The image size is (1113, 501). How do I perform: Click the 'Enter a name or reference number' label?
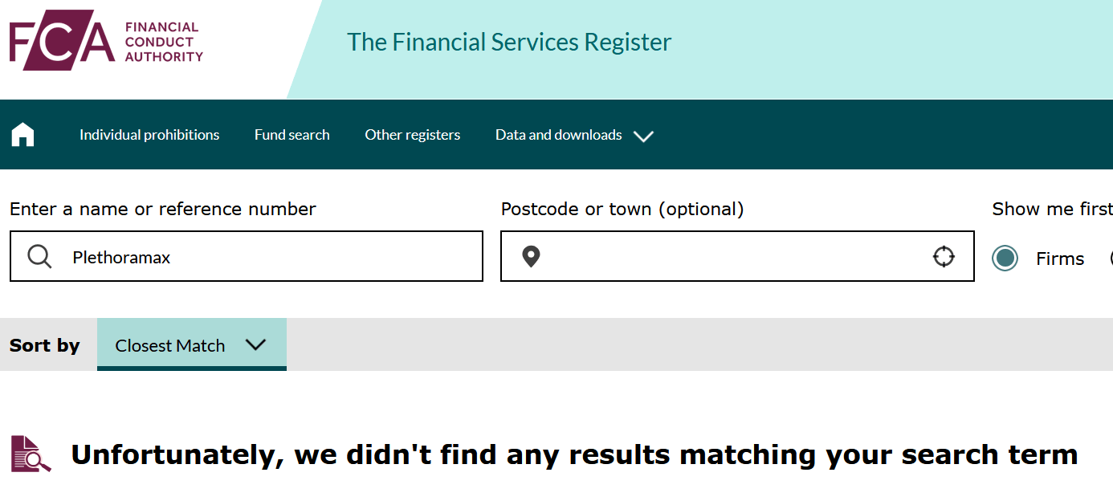coord(163,210)
